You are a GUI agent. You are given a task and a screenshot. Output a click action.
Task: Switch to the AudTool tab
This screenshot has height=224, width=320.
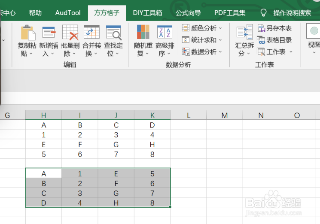(68, 13)
